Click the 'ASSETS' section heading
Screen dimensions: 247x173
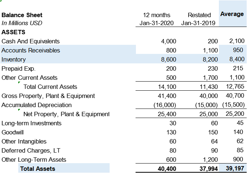point(14,32)
